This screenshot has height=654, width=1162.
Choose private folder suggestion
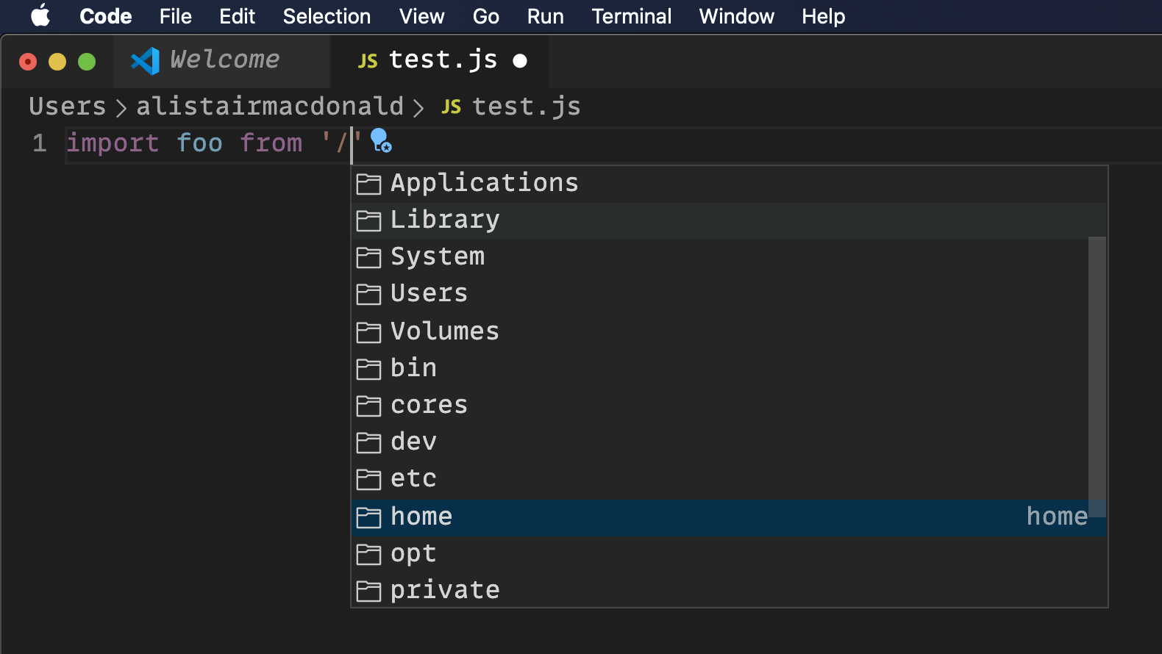coord(730,591)
